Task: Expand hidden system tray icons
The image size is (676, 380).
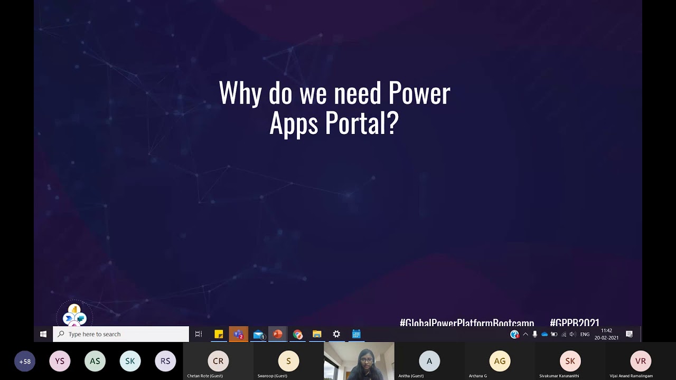Action: pyautogui.click(x=525, y=334)
